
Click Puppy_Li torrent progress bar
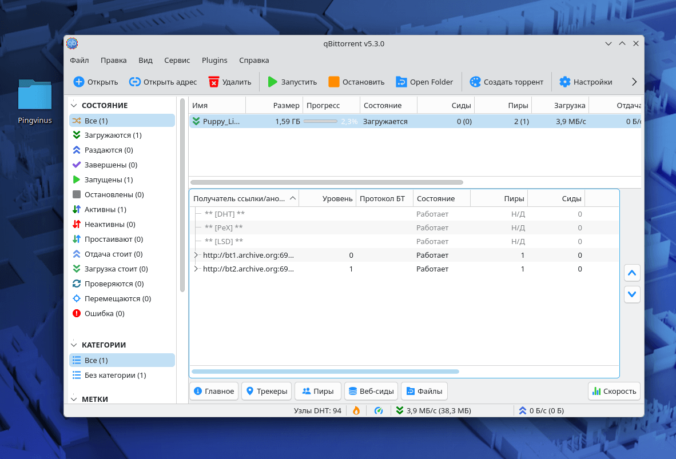point(320,122)
